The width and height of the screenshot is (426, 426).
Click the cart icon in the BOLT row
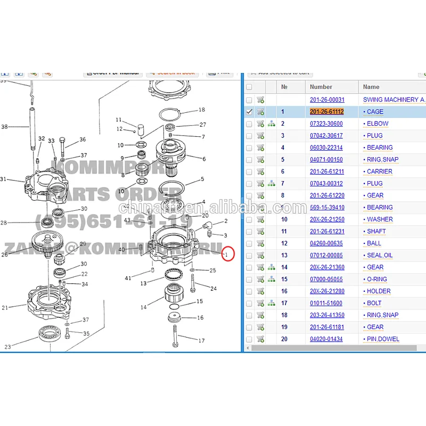click(260, 303)
